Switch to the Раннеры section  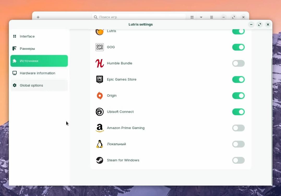click(39, 48)
